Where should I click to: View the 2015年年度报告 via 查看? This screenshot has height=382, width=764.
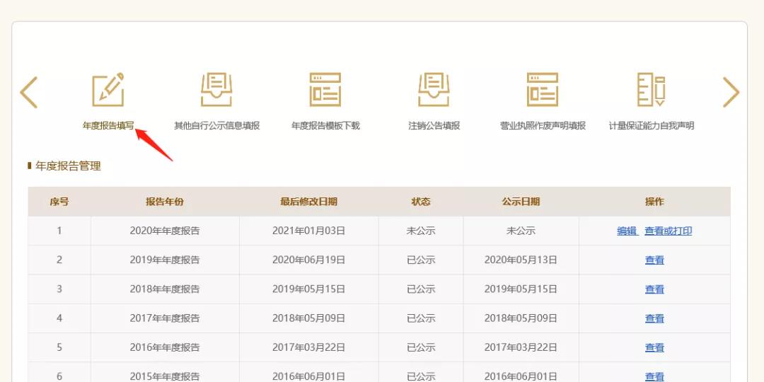654,376
